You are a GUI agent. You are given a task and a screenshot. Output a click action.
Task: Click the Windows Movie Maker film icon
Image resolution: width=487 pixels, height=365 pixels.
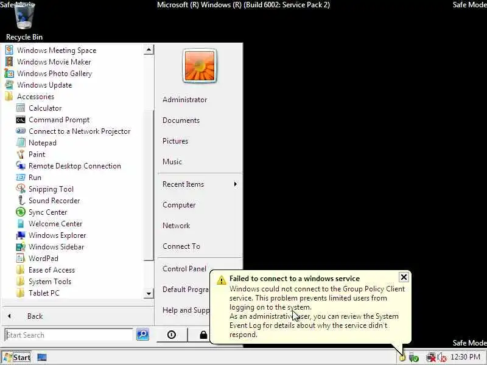pos(9,61)
